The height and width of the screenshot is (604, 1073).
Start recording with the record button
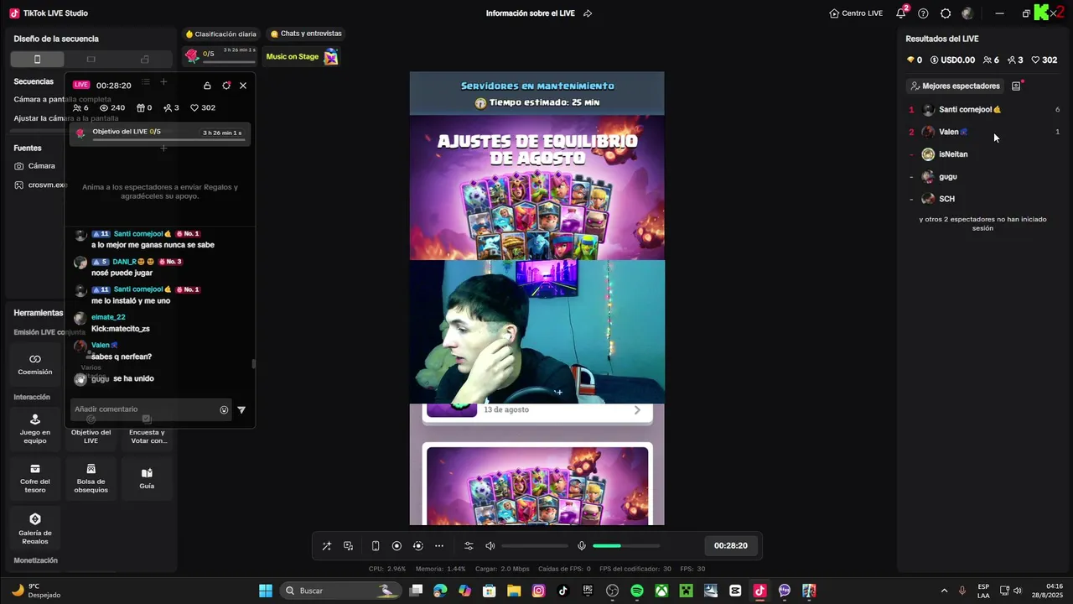[x=397, y=546]
